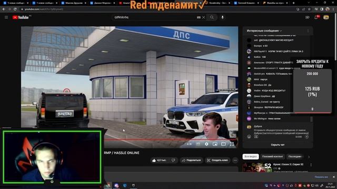Click Показать все in downloads bar
Image resolution: width=337 pixels, height=189 pixels.
[321, 177]
